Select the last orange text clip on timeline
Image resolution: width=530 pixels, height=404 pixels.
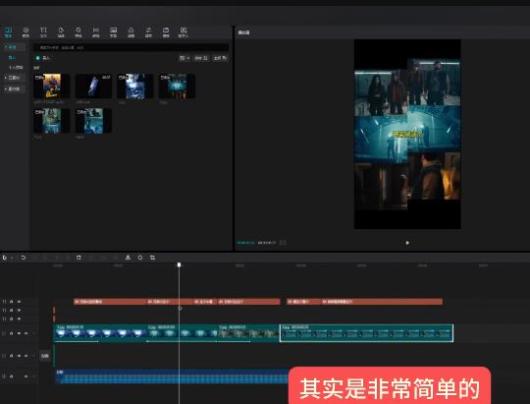pos(382,302)
